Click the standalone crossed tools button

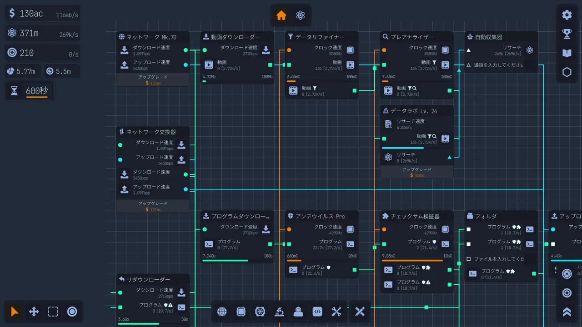(x=360, y=312)
